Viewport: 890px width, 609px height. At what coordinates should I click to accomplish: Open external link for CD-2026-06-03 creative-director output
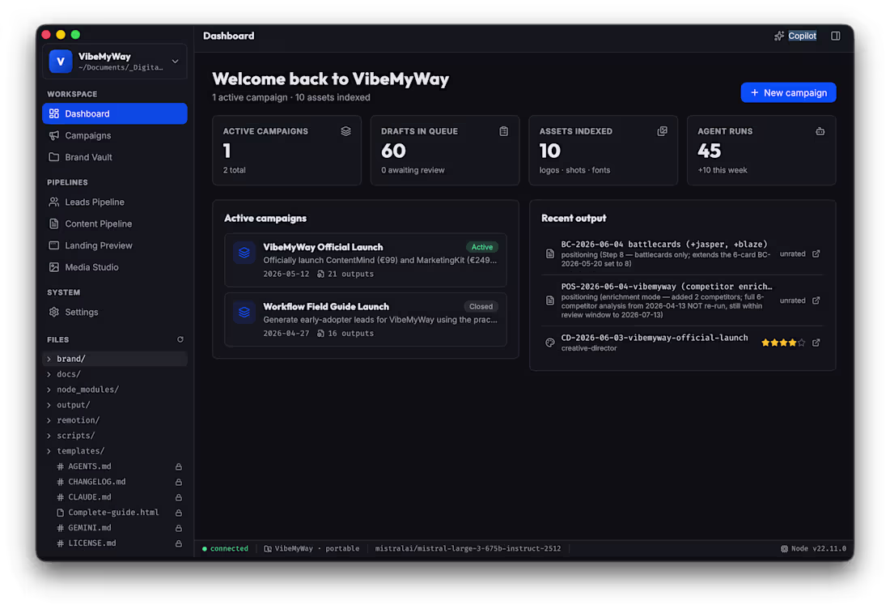[816, 343]
